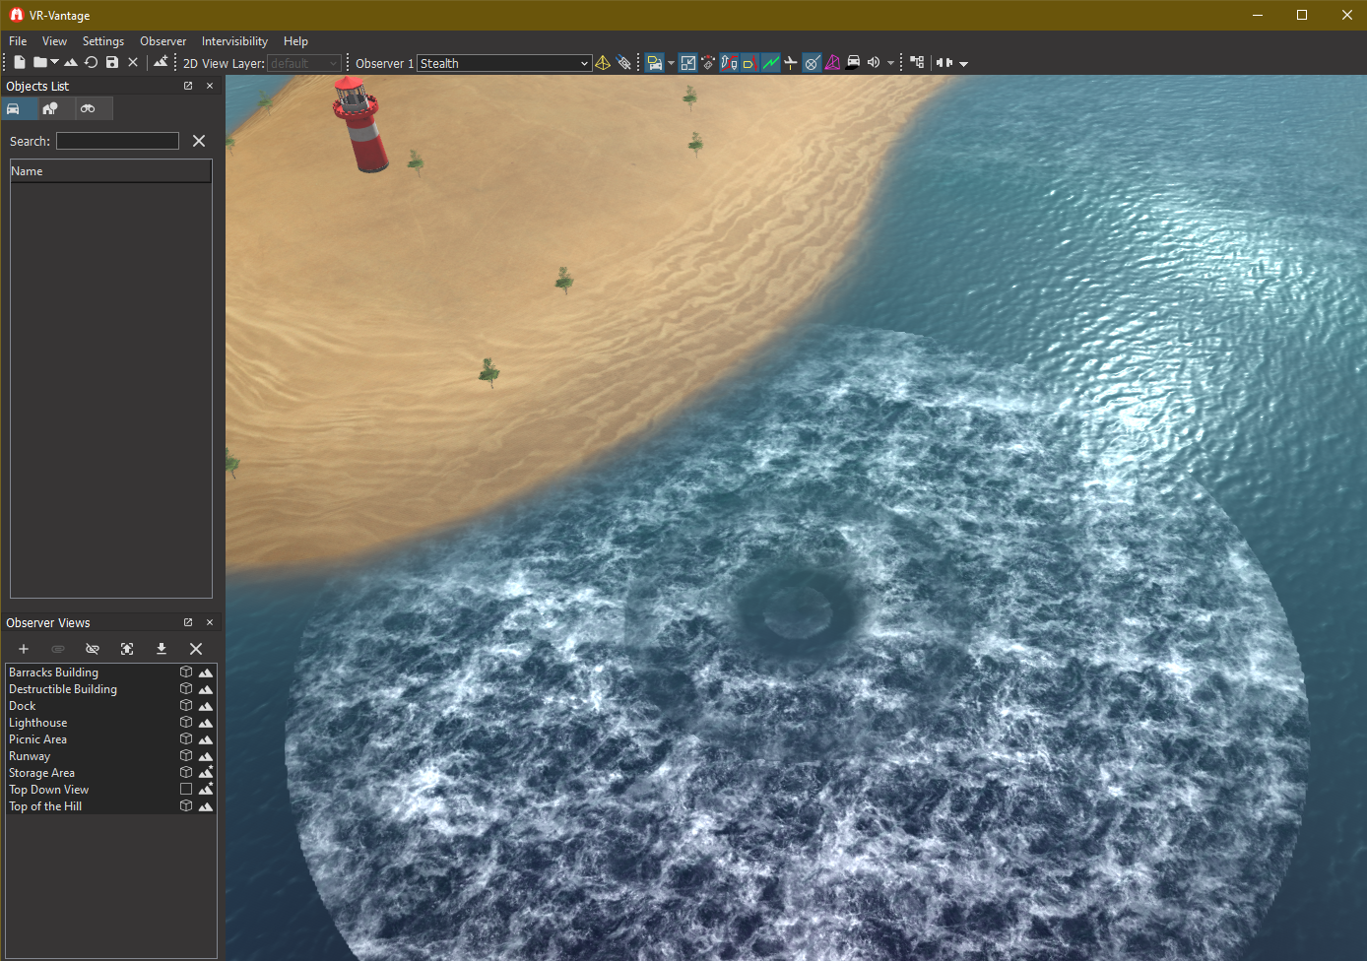Viewport: 1367px width, 961px height.
Task: Click the terrain mountains toolbar icon
Action: [x=71, y=62]
